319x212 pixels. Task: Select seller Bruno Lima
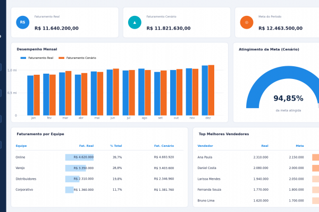click(x=206, y=201)
